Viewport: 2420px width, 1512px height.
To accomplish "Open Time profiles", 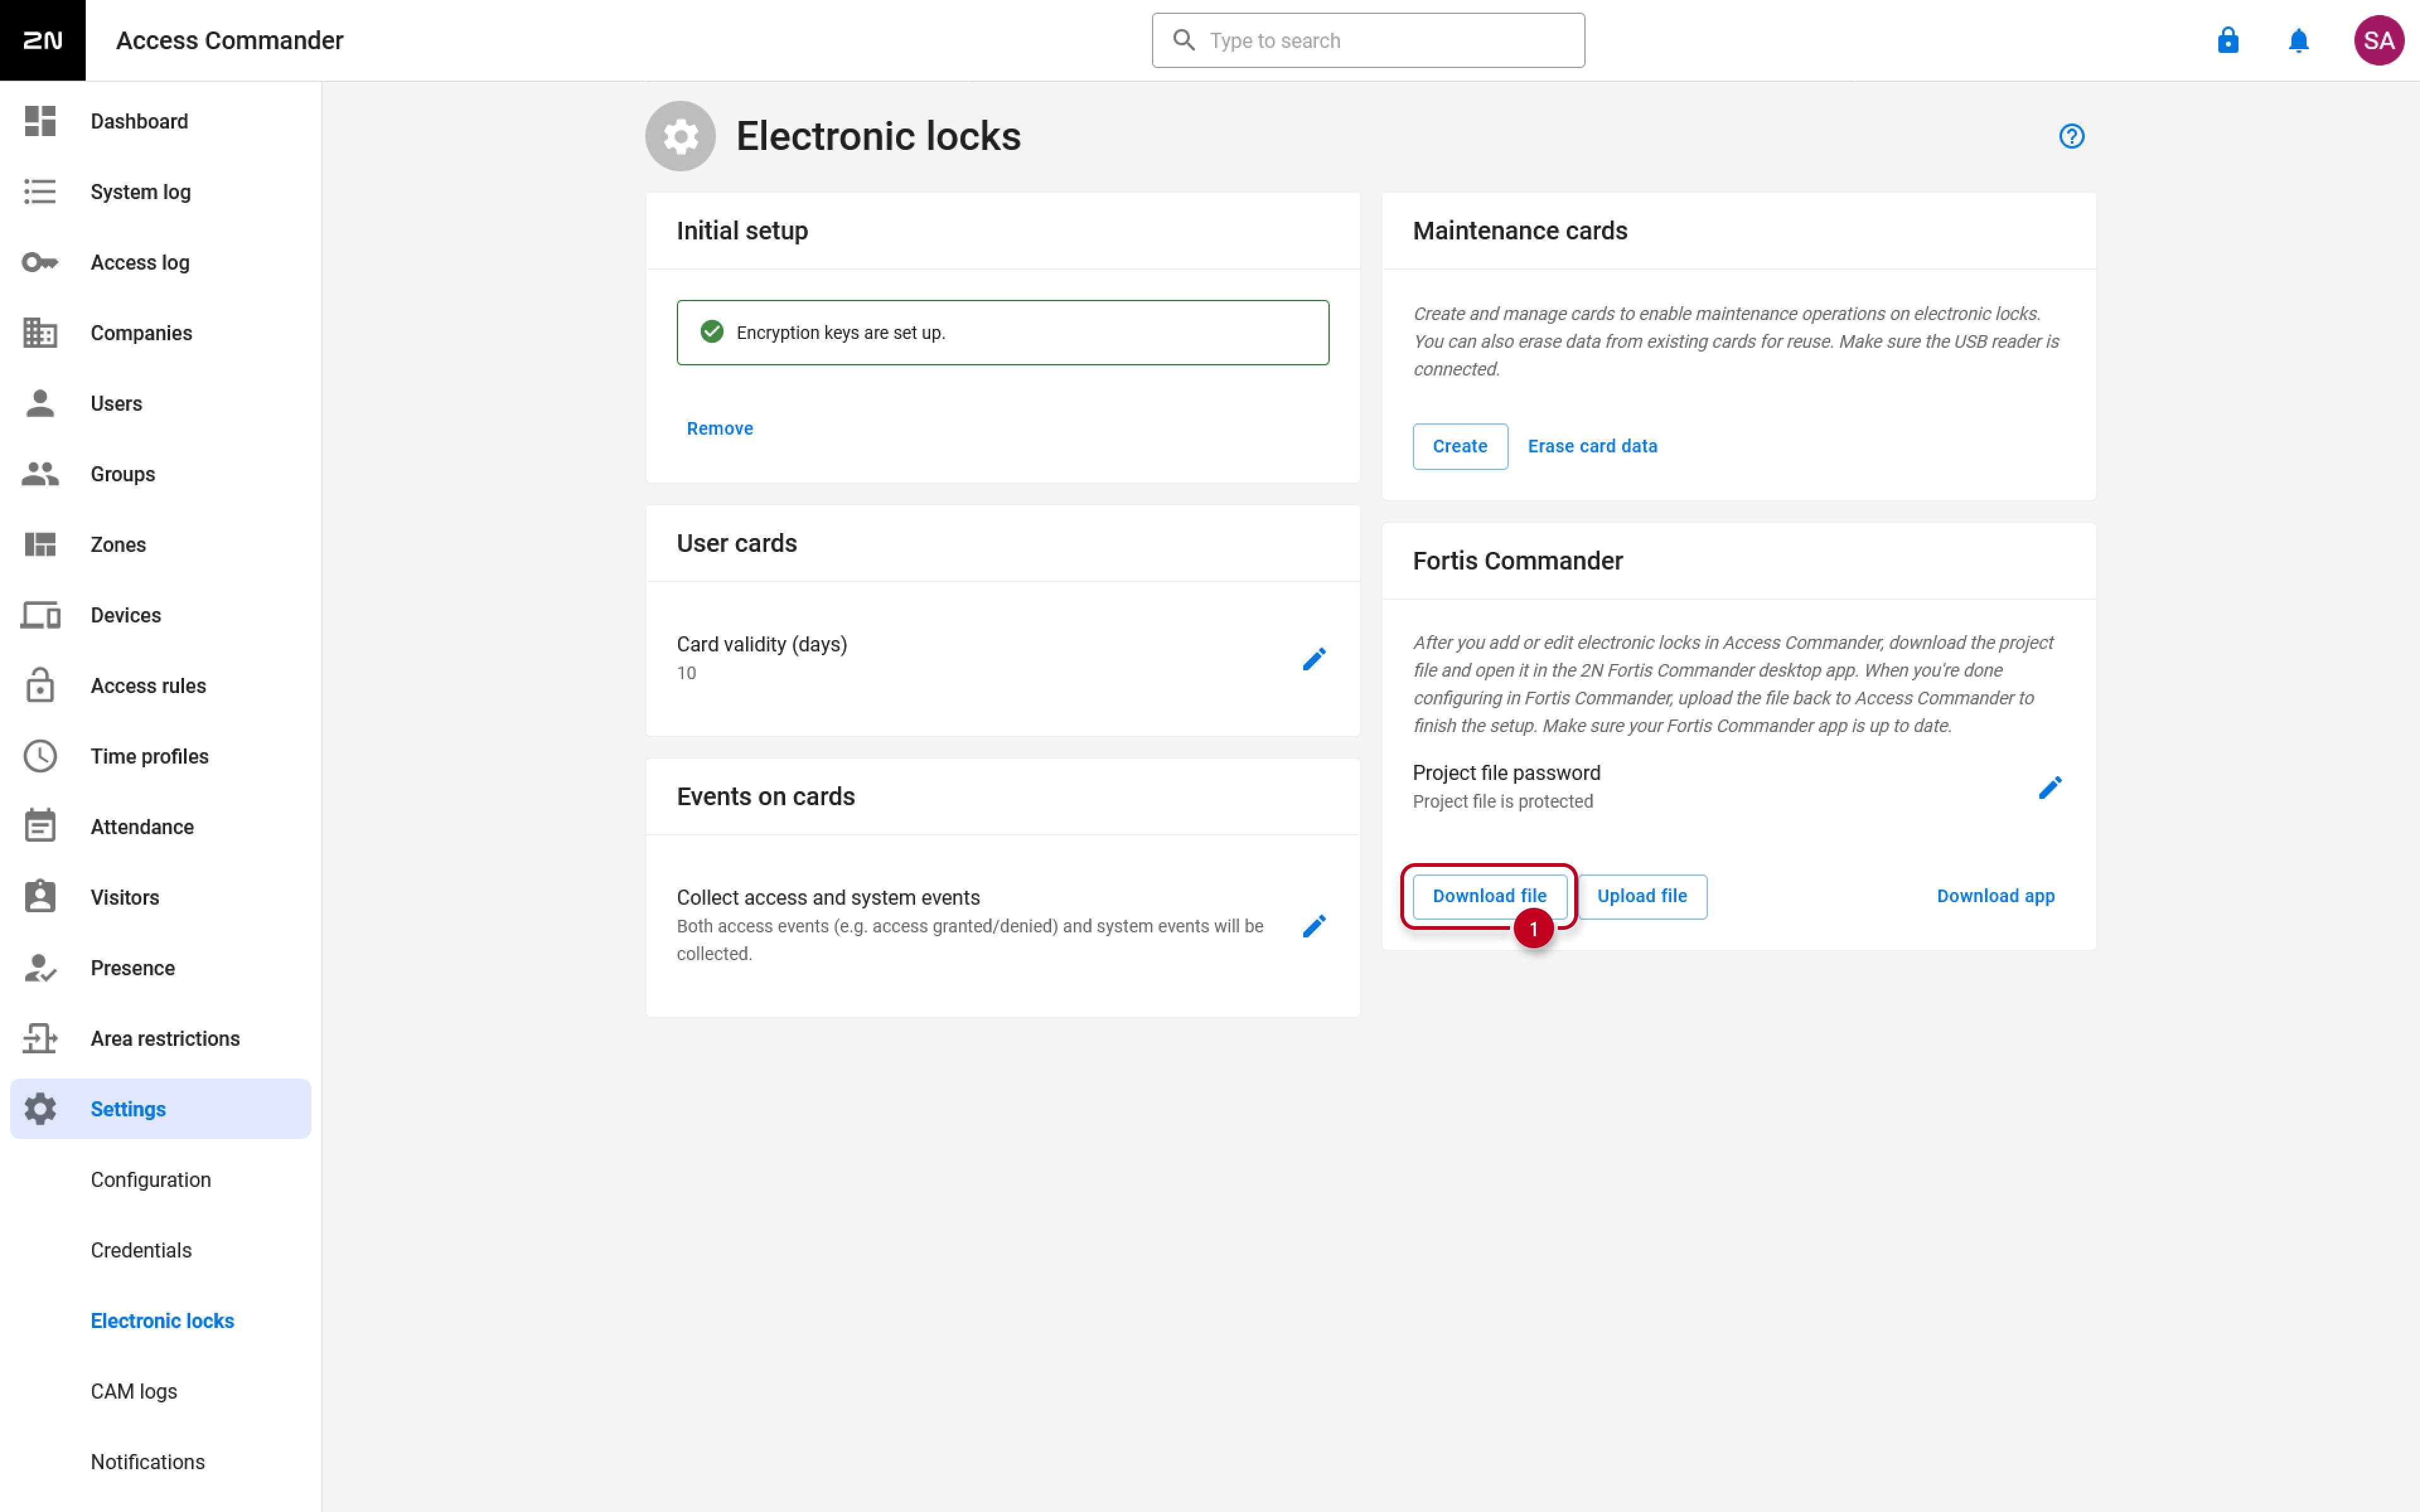I will click(160, 756).
